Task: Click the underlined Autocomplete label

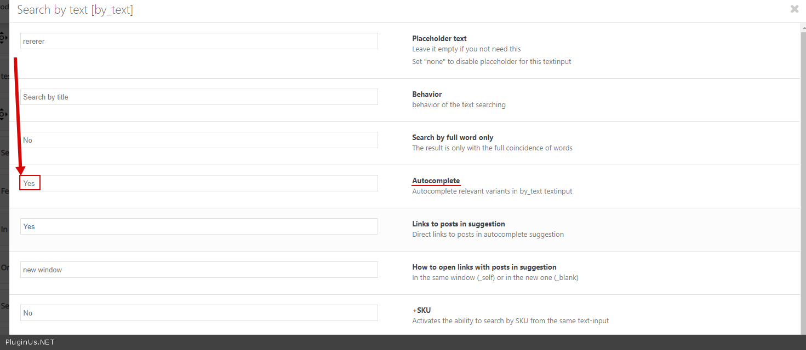Action: coord(436,181)
